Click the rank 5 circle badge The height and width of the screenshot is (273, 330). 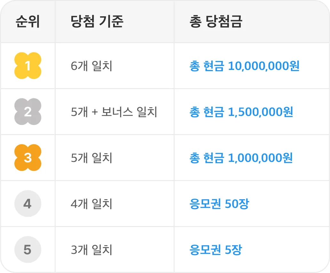[x=28, y=249]
